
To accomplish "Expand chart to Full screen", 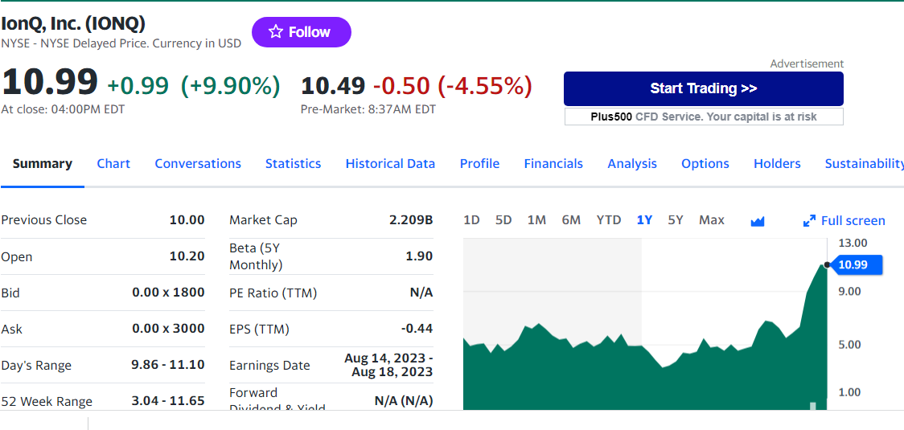I will click(x=844, y=221).
